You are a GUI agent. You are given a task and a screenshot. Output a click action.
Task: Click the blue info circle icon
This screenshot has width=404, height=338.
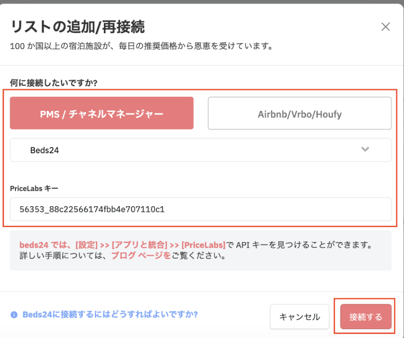coord(14,314)
